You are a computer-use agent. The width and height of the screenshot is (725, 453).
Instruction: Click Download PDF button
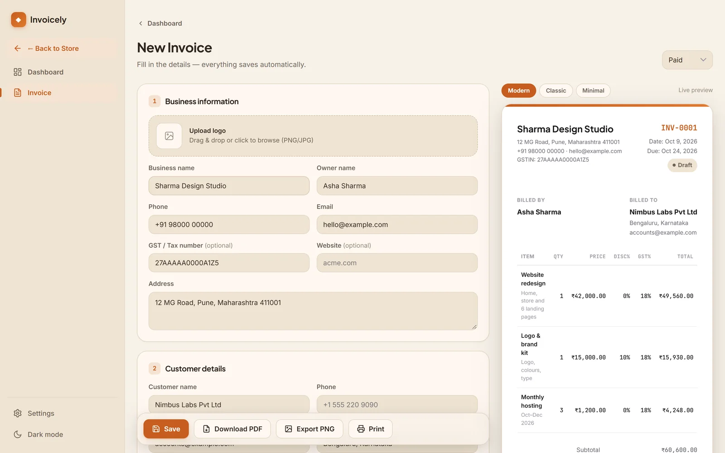(x=232, y=429)
